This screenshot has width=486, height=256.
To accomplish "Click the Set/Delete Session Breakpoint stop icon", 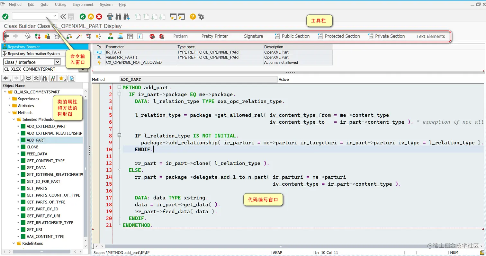I will pyautogui.click(x=152, y=36).
